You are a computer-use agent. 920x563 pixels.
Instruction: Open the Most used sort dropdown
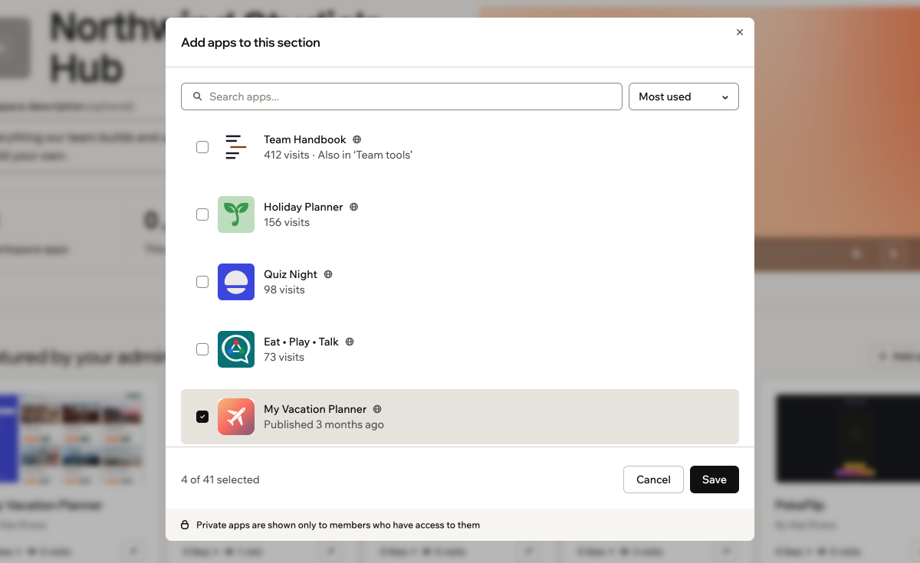click(684, 97)
